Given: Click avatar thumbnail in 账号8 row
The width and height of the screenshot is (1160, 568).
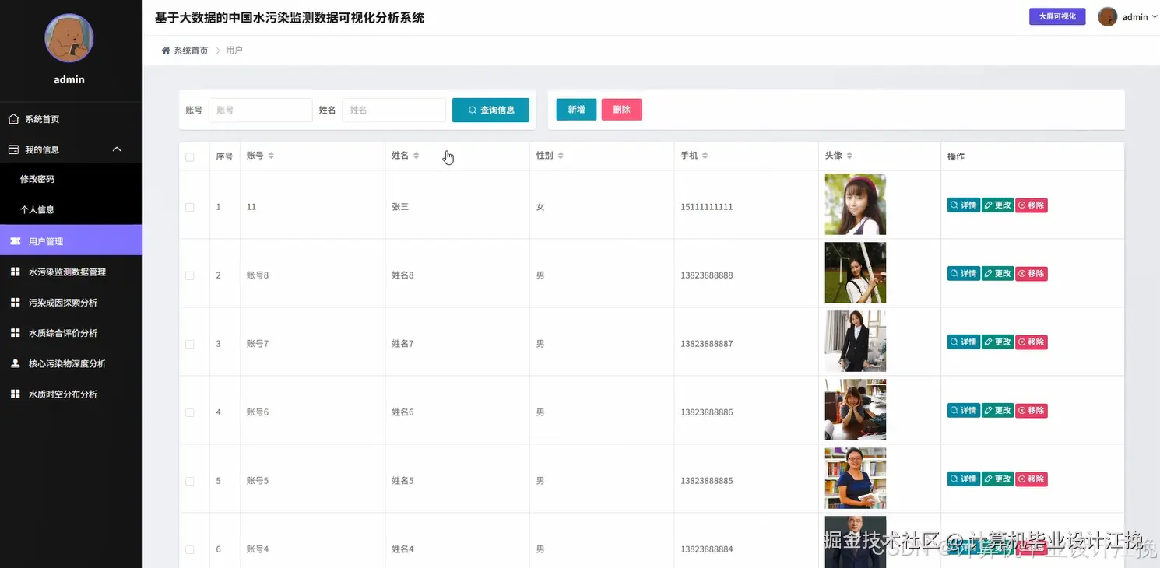Looking at the screenshot, I should (855, 272).
